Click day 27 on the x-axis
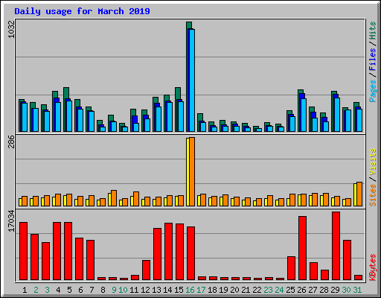Image resolution: width=381 pixels, height=298 pixels. (x=313, y=290)
